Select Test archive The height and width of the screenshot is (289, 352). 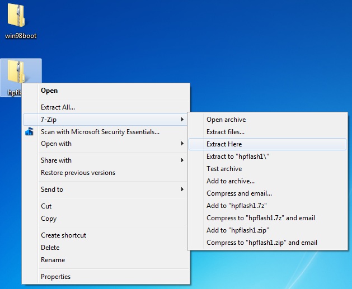[267, 169]
